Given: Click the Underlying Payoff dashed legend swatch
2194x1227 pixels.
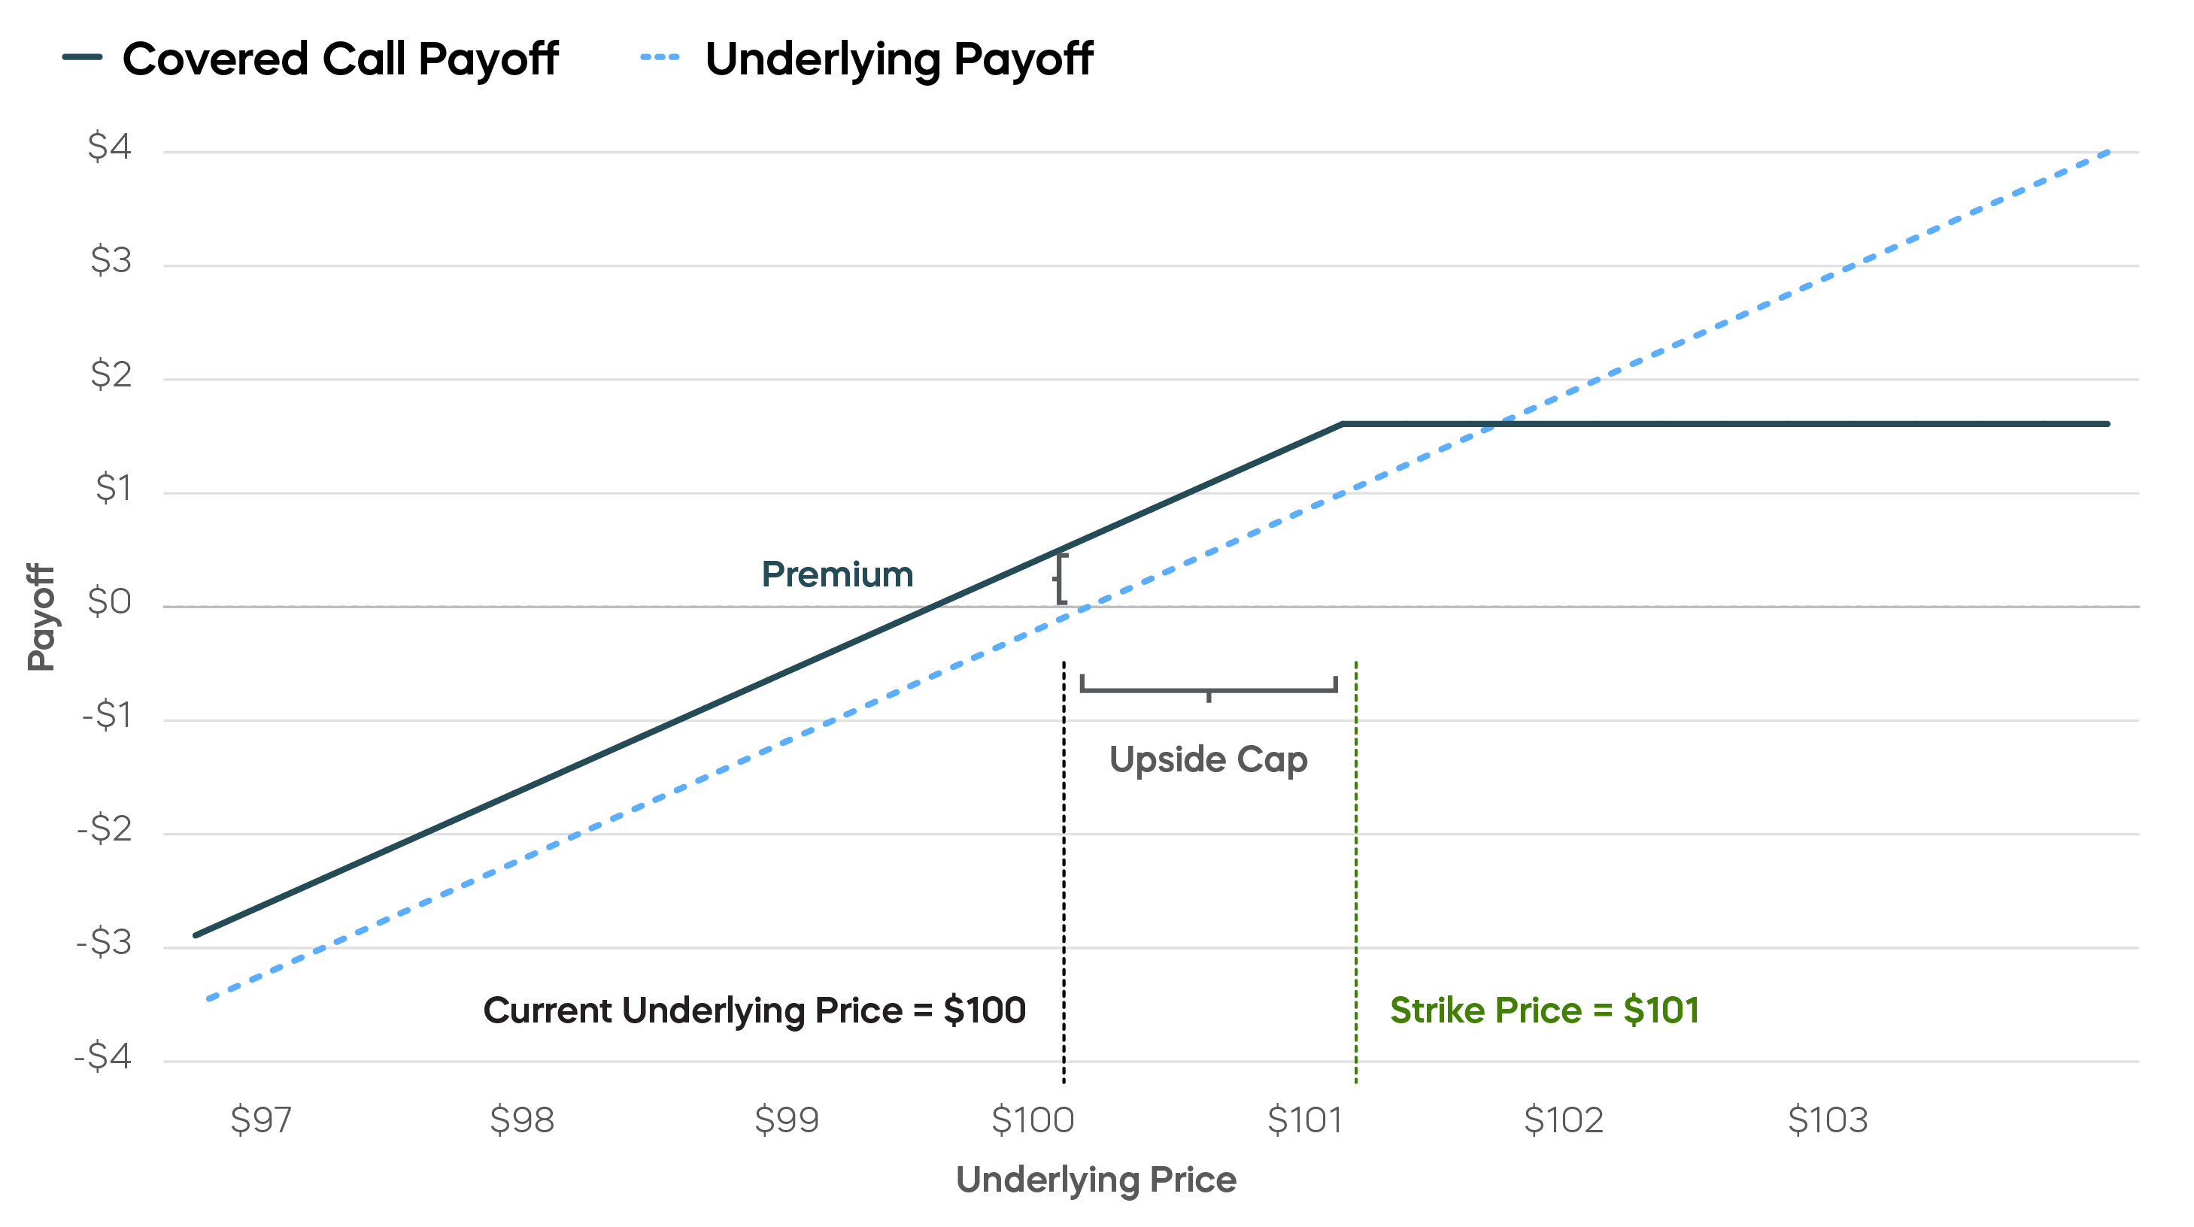Looking at the screenshot, I should tap(660, 58).
